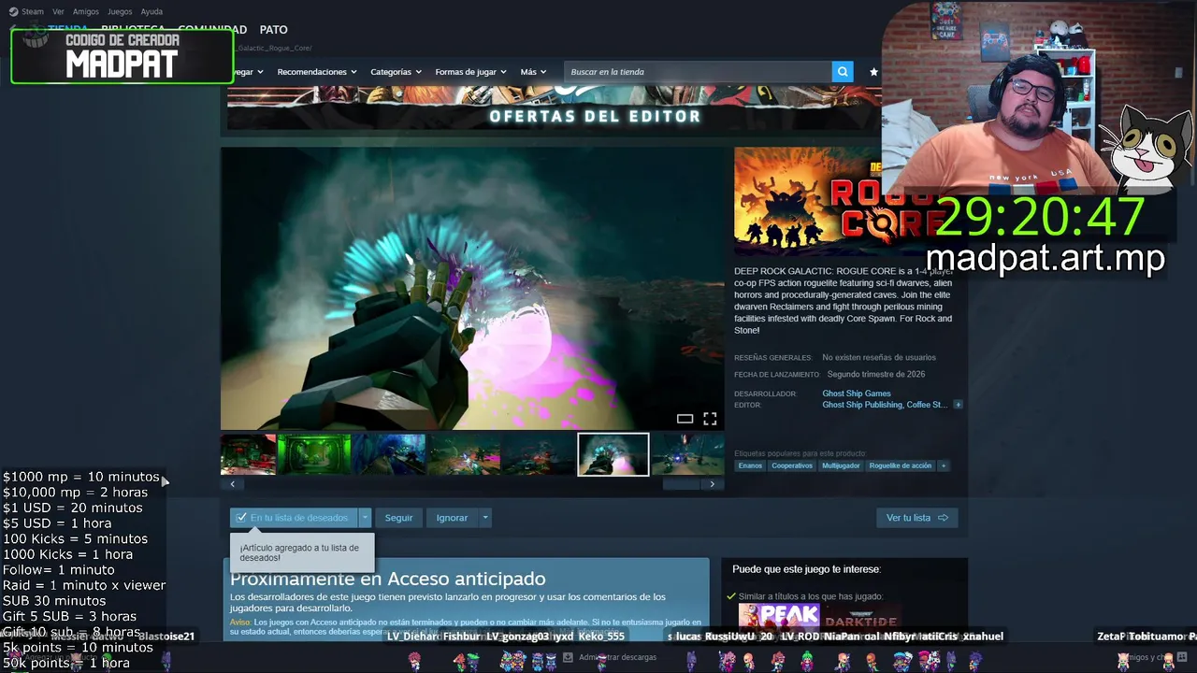Open the Juegos menu

120,11
